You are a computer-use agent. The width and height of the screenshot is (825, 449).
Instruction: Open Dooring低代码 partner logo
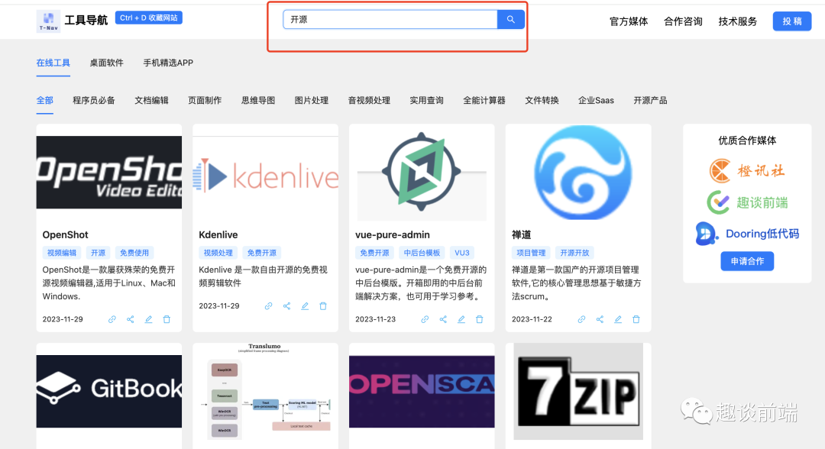pyautogui.click(x=747, y=234)
